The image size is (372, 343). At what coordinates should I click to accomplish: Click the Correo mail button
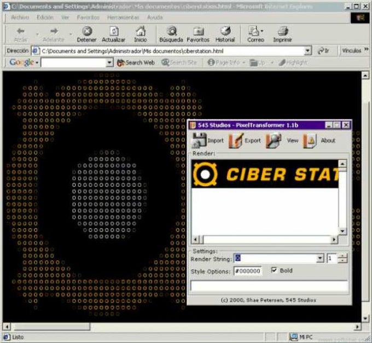[254, 34]
